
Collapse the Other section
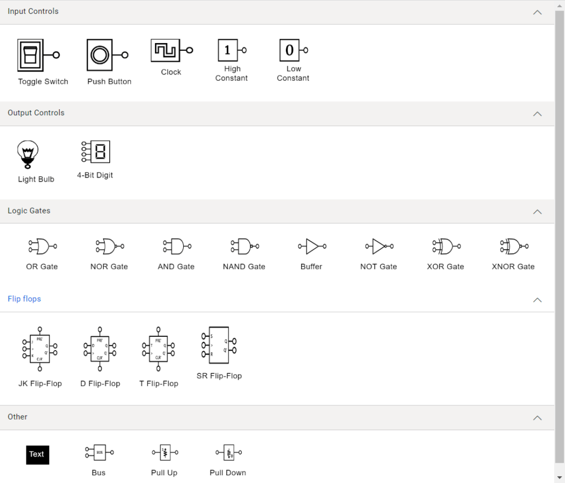click(537, 417)
